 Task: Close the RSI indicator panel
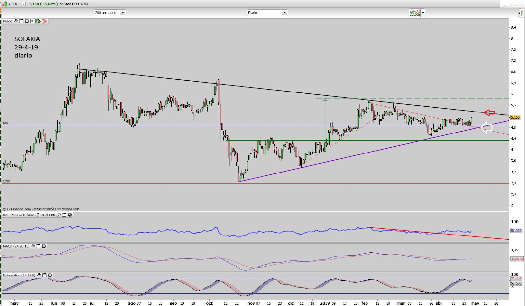(x=70, y=215)
